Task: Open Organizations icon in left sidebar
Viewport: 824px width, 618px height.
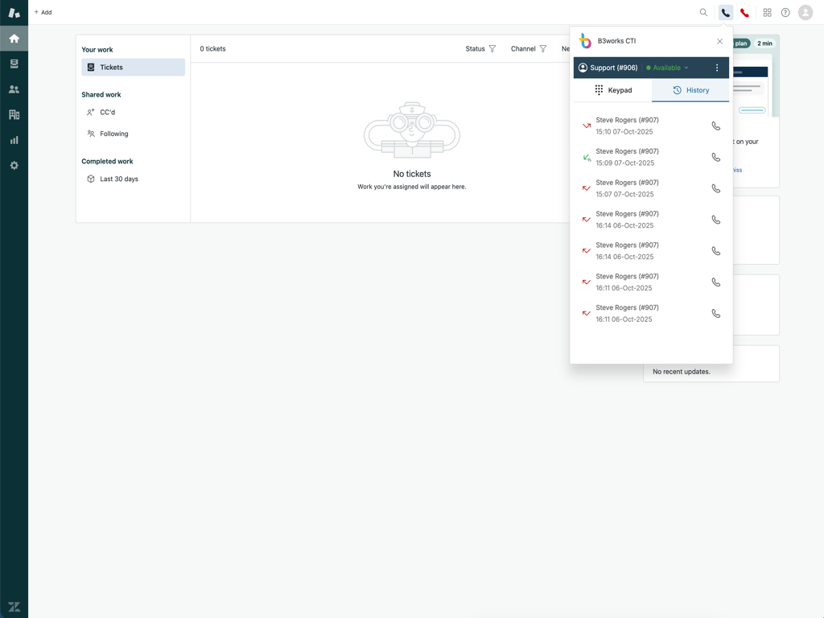Action: (14, 114)
